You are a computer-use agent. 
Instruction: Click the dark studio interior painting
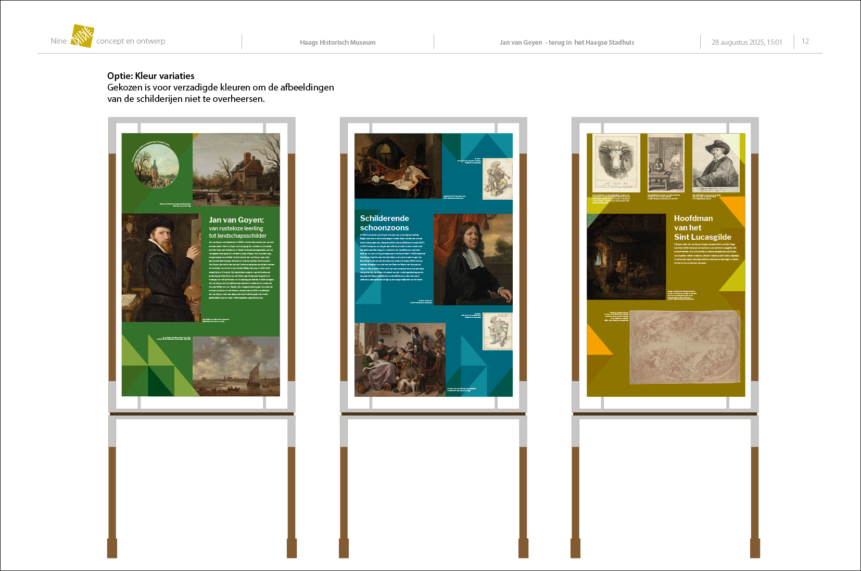[626, 257]
